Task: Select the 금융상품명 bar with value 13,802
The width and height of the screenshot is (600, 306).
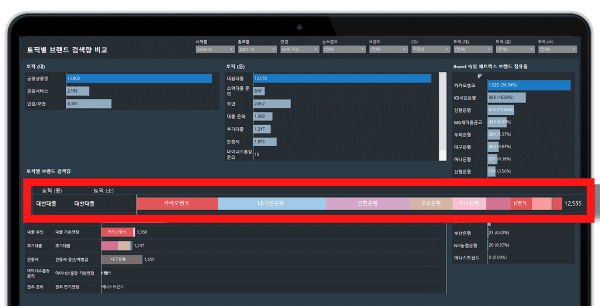Action: (139, 78)
